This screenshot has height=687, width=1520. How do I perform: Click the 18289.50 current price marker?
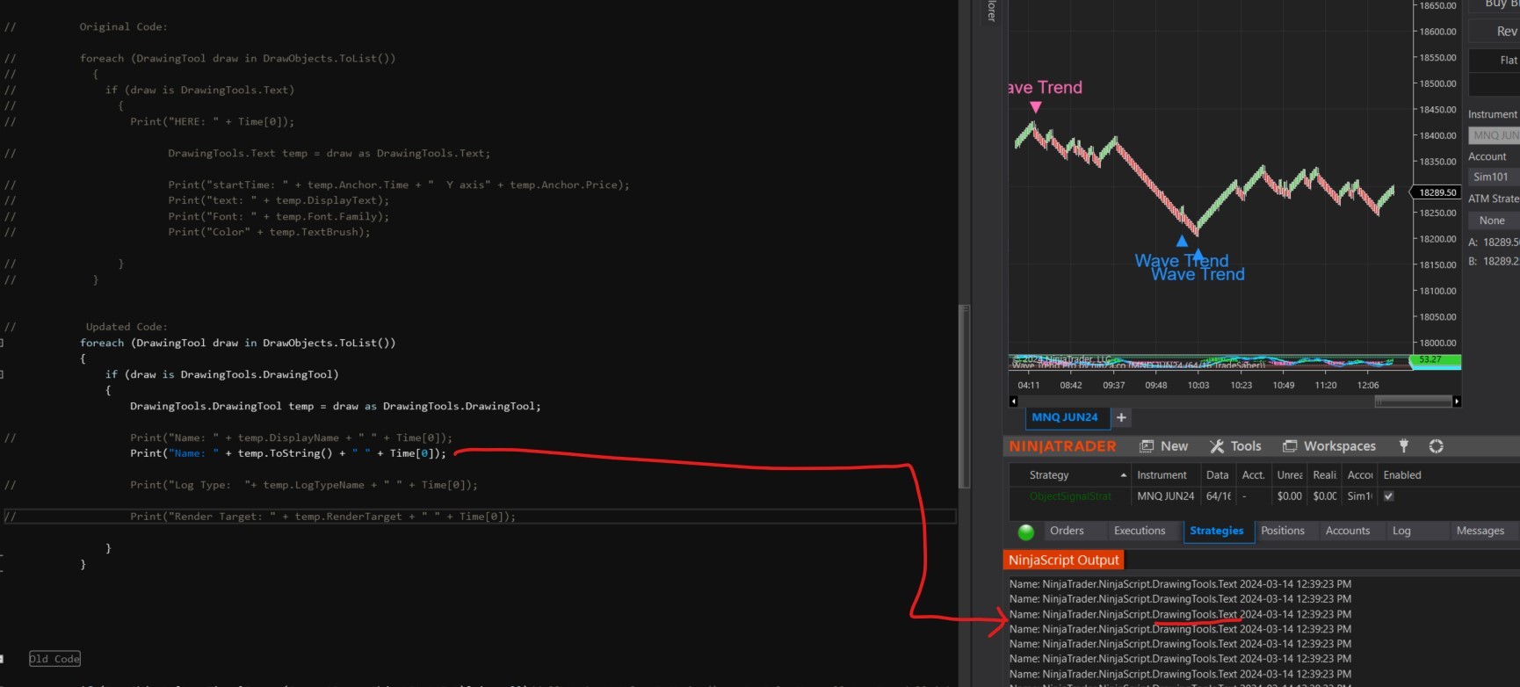click(x=1437, y=192)
